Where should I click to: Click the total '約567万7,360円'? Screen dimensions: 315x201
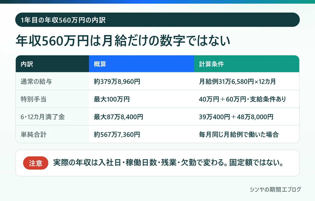pyautogui.click(x=117, y=135)
